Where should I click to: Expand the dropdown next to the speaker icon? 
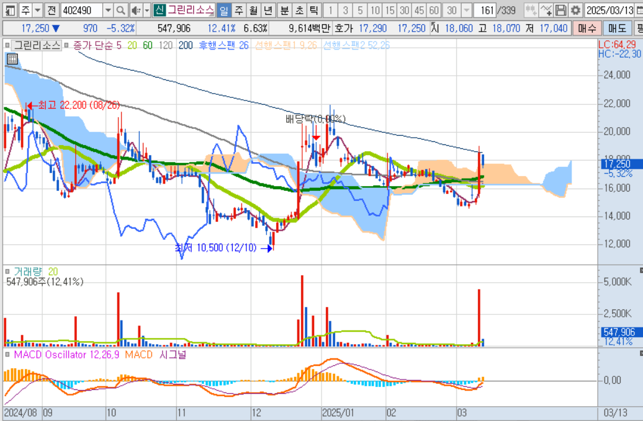tap(147, 10)
